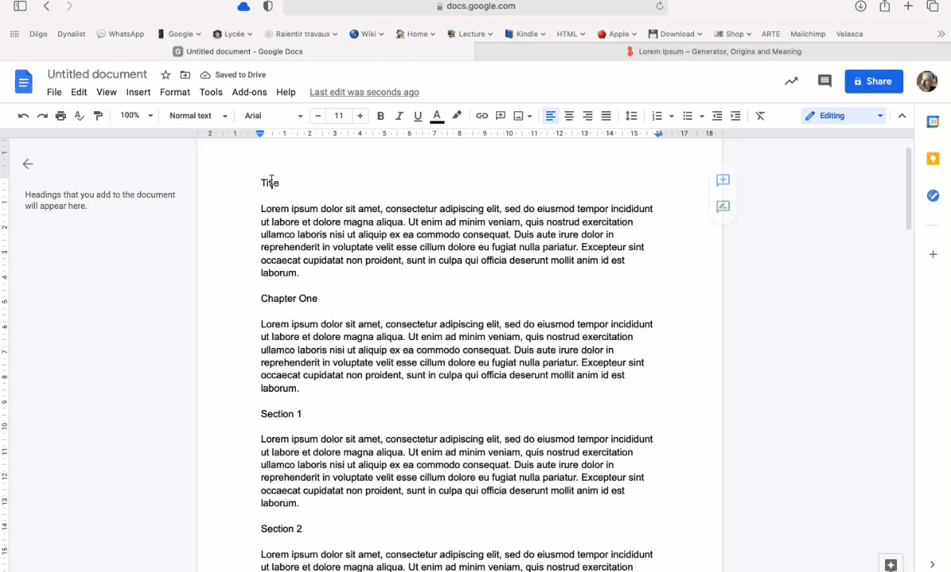Open the zoom 100% dropdown
This screenshot has height=572, width=951.
136,115
